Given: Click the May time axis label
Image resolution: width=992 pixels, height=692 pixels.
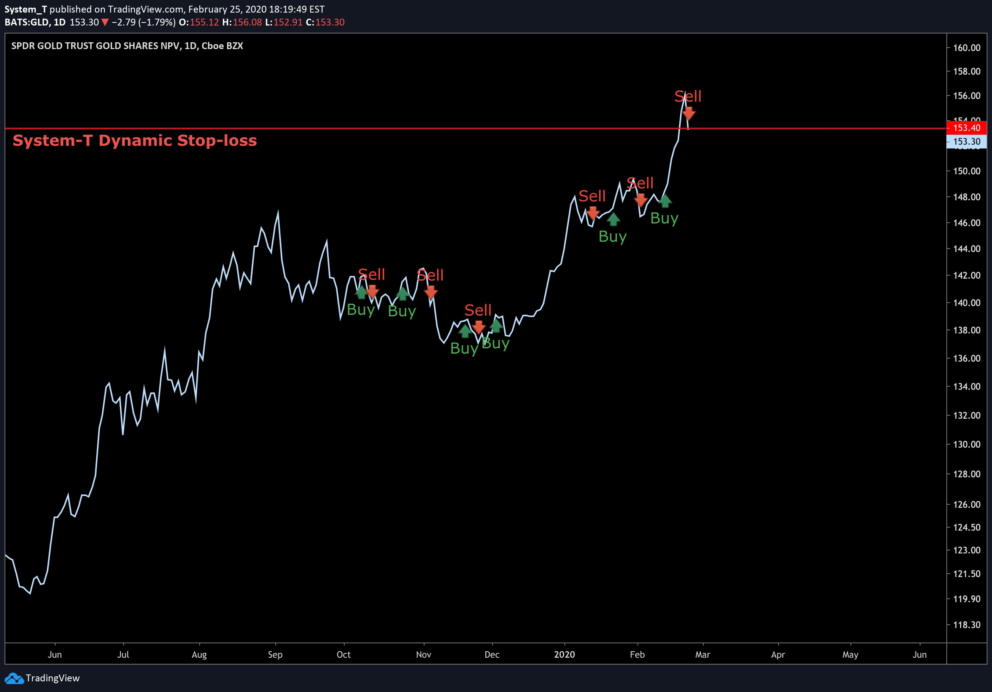Looking at the screenshot, I should coord(850,654).
